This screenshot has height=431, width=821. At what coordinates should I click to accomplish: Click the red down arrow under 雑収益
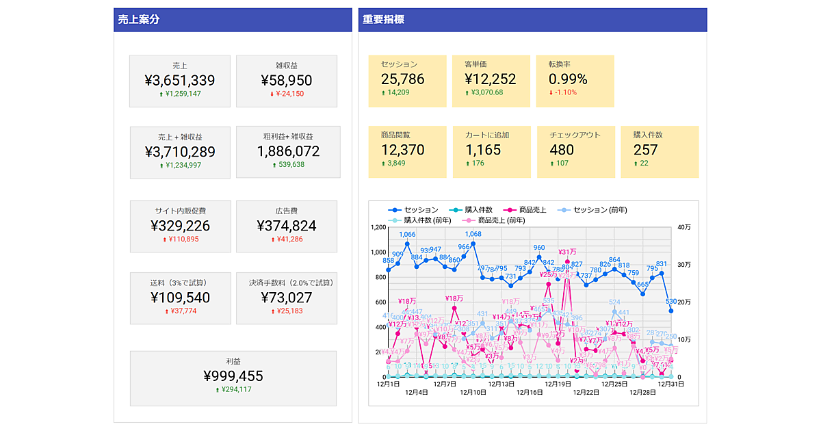click(x=272, y=94)
